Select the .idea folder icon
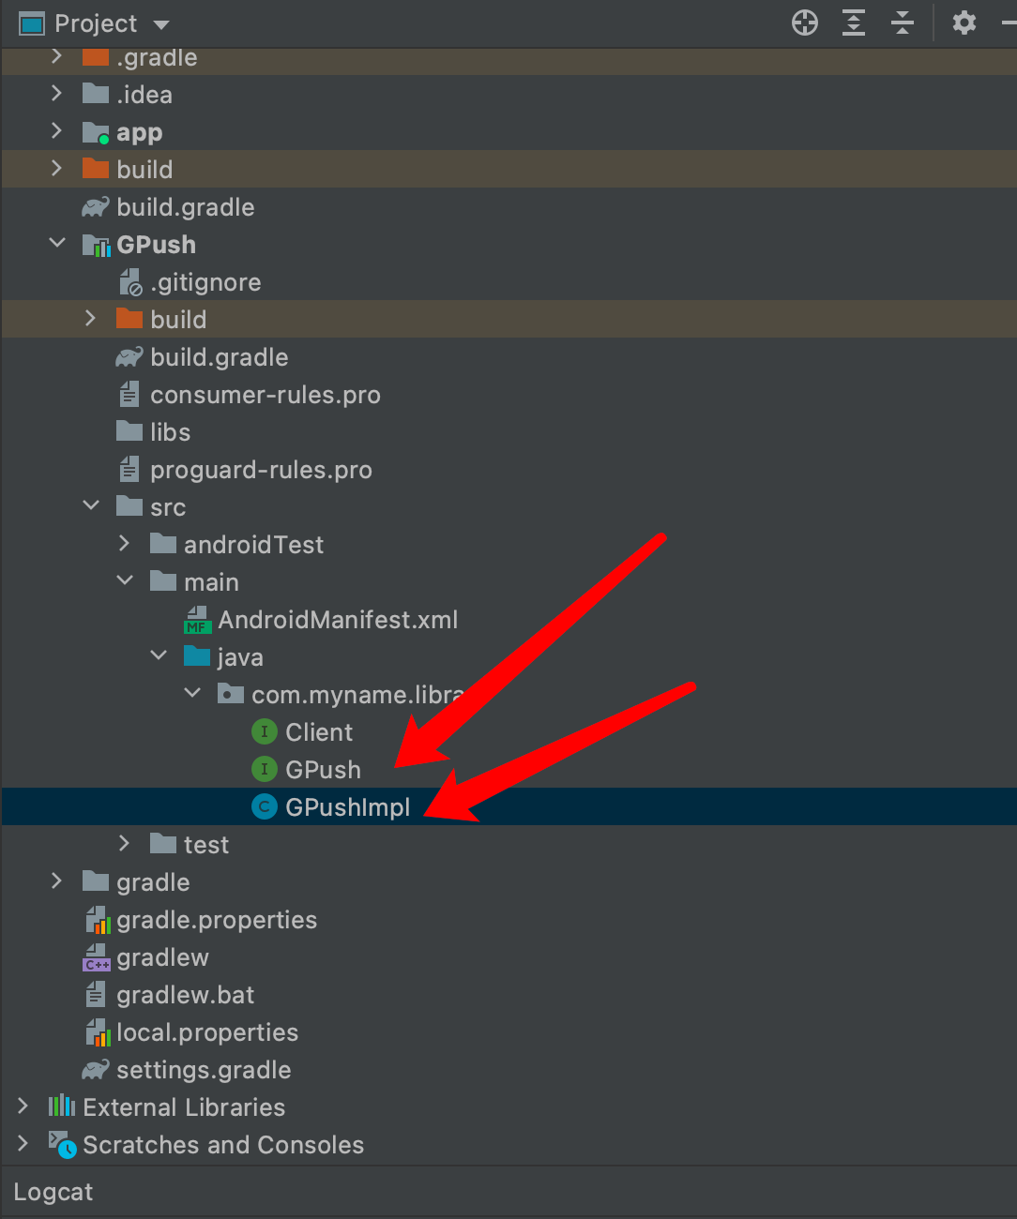The height and width of the screenshot is (1219, 1017). (96, 94)
